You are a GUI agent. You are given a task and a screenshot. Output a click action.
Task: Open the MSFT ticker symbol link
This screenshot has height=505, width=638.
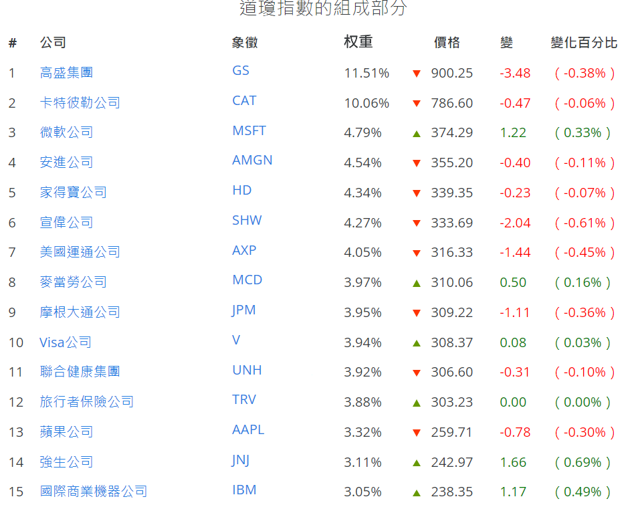coord(249,130)
